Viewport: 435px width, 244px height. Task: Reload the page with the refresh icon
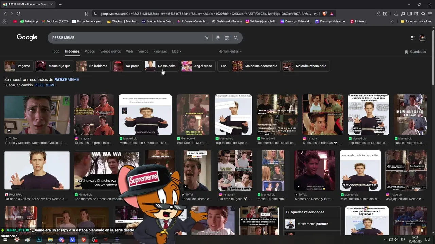click(18, 14)
